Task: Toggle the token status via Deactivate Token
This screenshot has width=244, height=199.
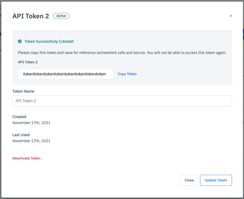Action: coord(26,158)
